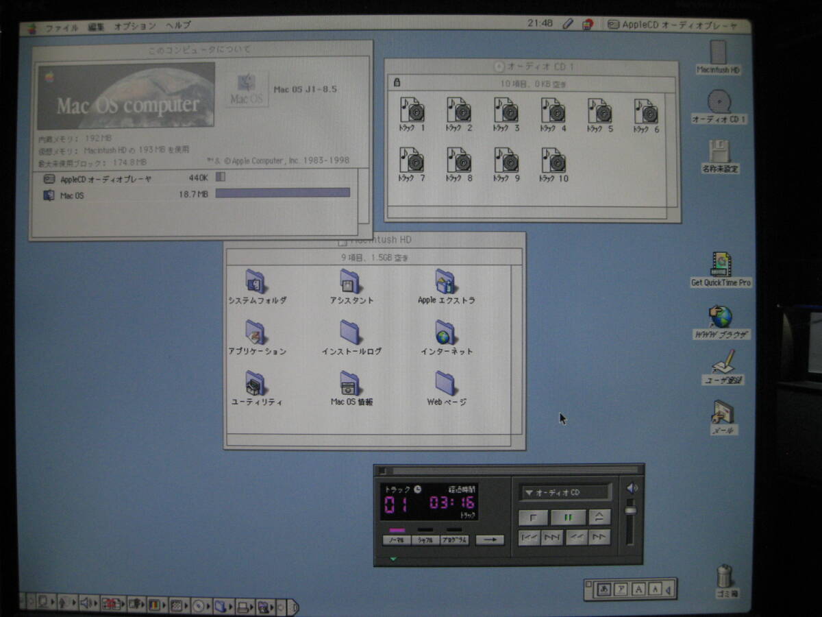Select the インターネット folder
This screenshot has height=617, width=822.
446,337
